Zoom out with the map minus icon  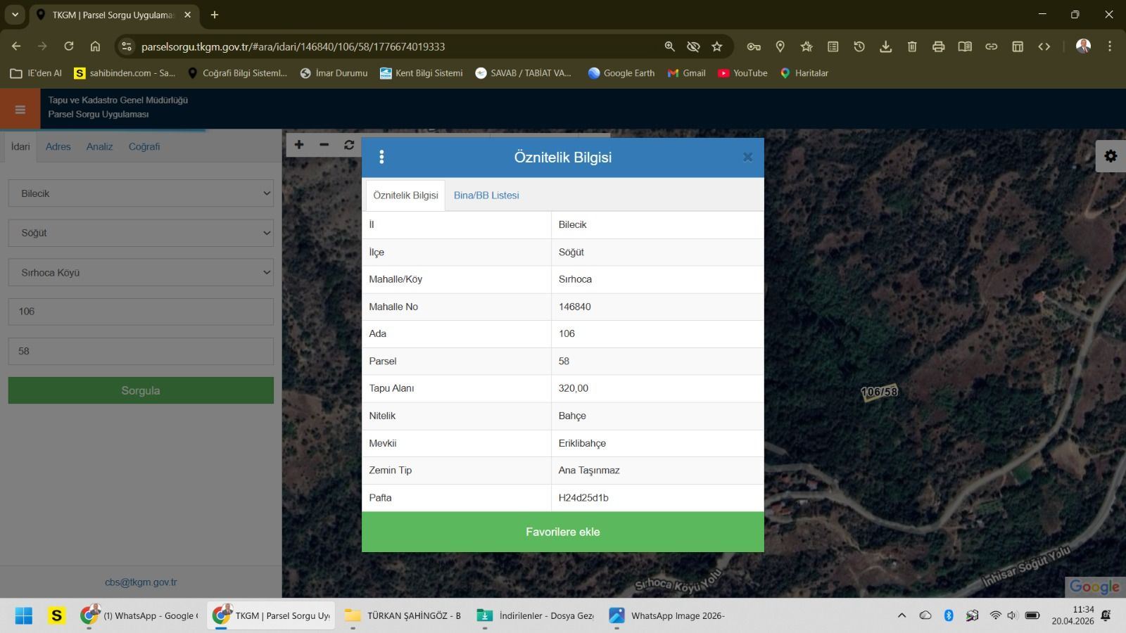click(x=324, y=145)
